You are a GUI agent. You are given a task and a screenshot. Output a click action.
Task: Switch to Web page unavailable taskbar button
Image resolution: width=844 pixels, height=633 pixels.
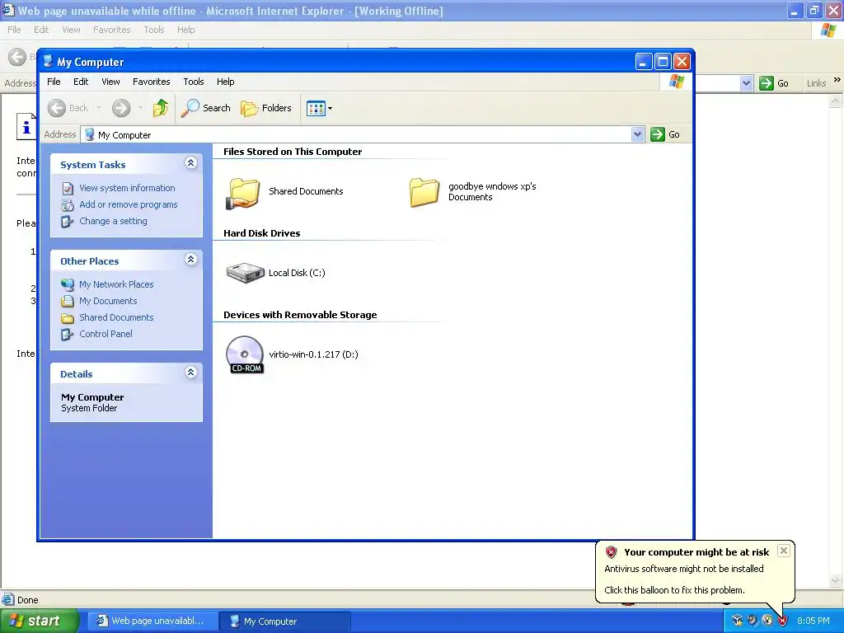[x=152, y=621]
